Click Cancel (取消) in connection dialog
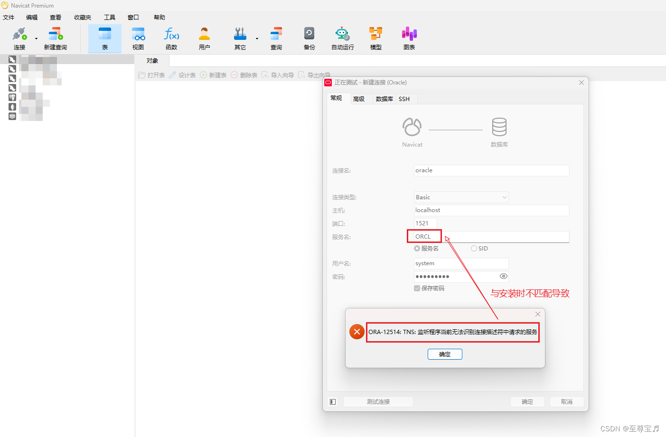 click(567, 402)
